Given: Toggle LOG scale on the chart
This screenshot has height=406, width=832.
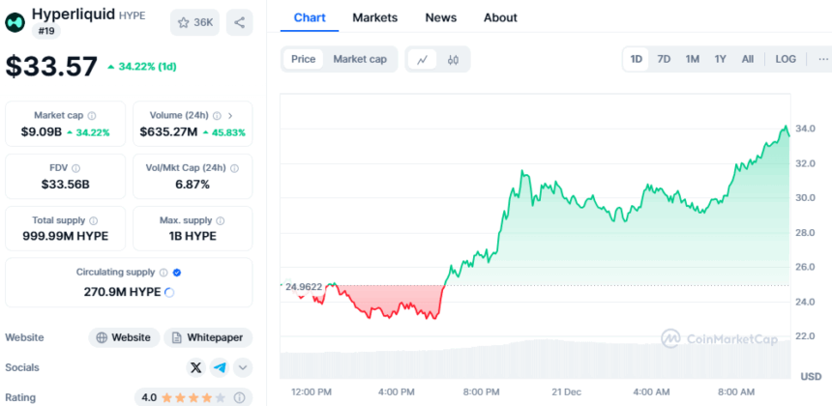Looking at the screenshot, I should click(x=786, y=59).
